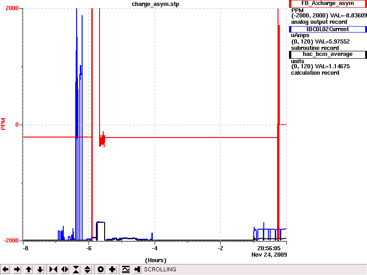The image size is (367, 275).
Task: Click the horizontal zoom-out diamond icon
Action: (65, 269)
